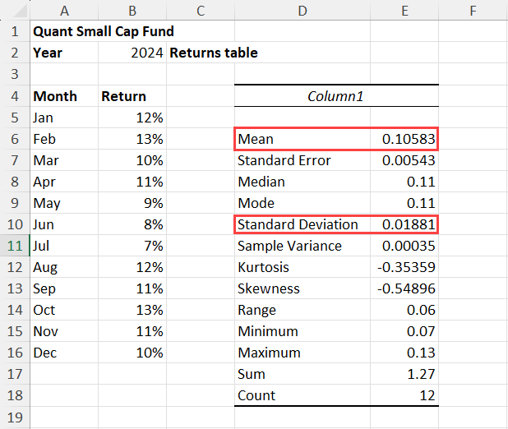
Task: Select the minimum value 0.07
Action: click(404, 331)
